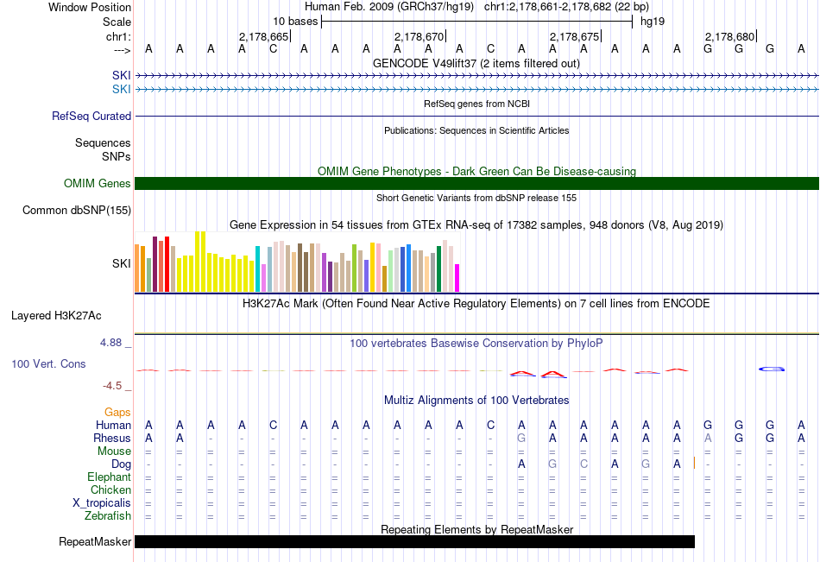Click the chr1: base position label
Viewport: 820px width, 562px height.
[x=118, y=36]
